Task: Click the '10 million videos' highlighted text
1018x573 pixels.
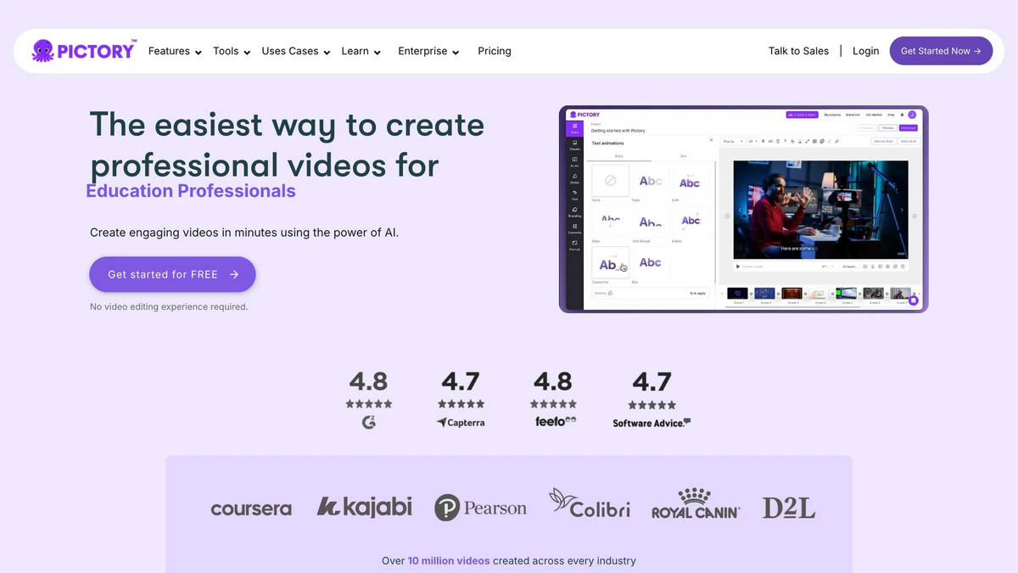Action: tap(449, 560)
